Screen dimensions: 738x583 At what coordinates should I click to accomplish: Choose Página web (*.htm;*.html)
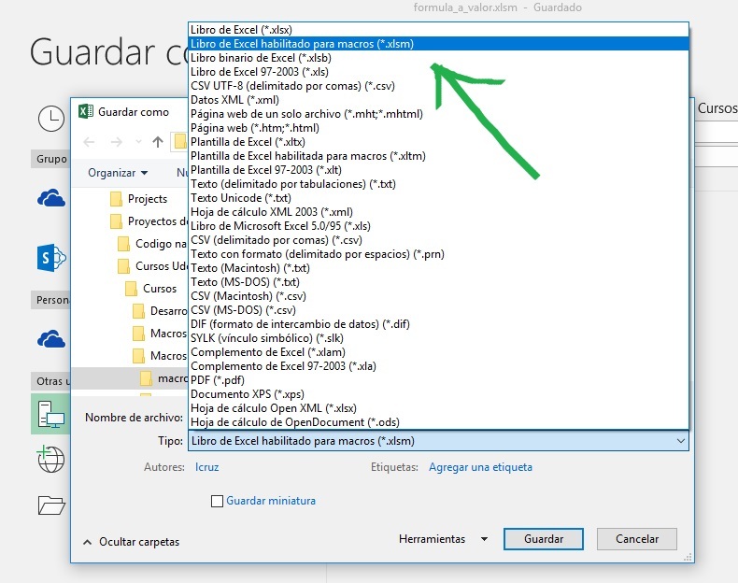tap(438, 128)
